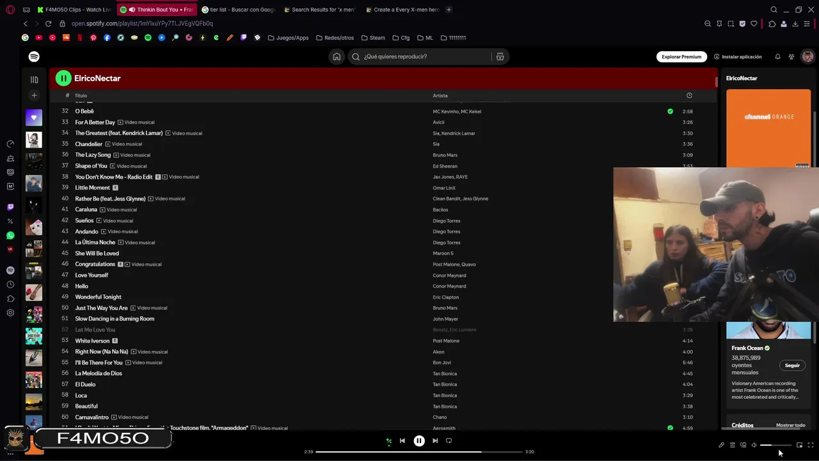819x461 pixels.
Task: Toggle repeat mode
Action: pyautogui.click(x=449, y=441)
